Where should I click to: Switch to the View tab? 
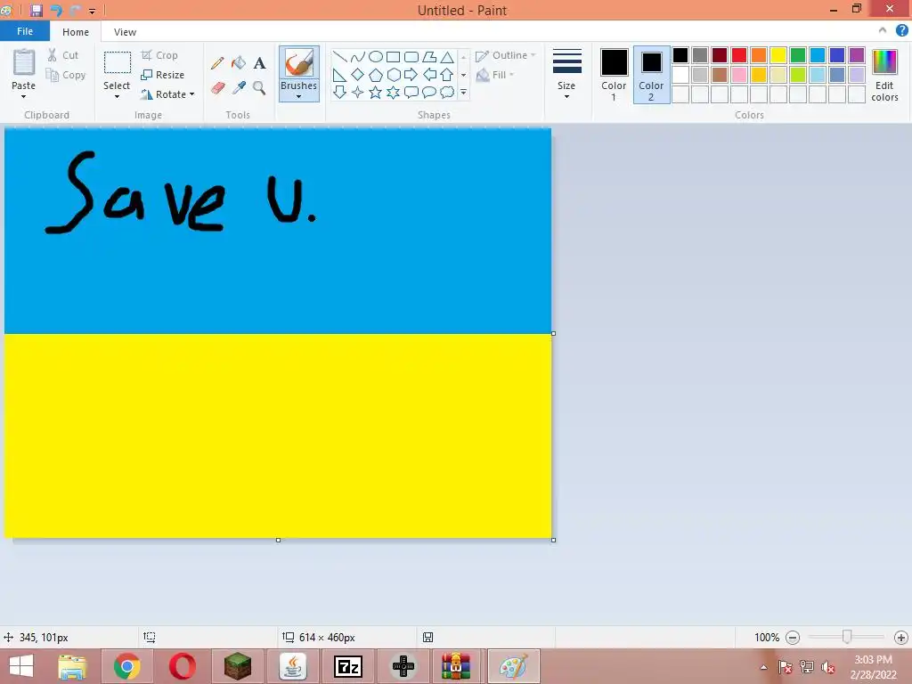click(125, 32)
